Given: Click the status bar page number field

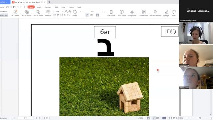Looking at the screenshot, I should click(26, 118).
